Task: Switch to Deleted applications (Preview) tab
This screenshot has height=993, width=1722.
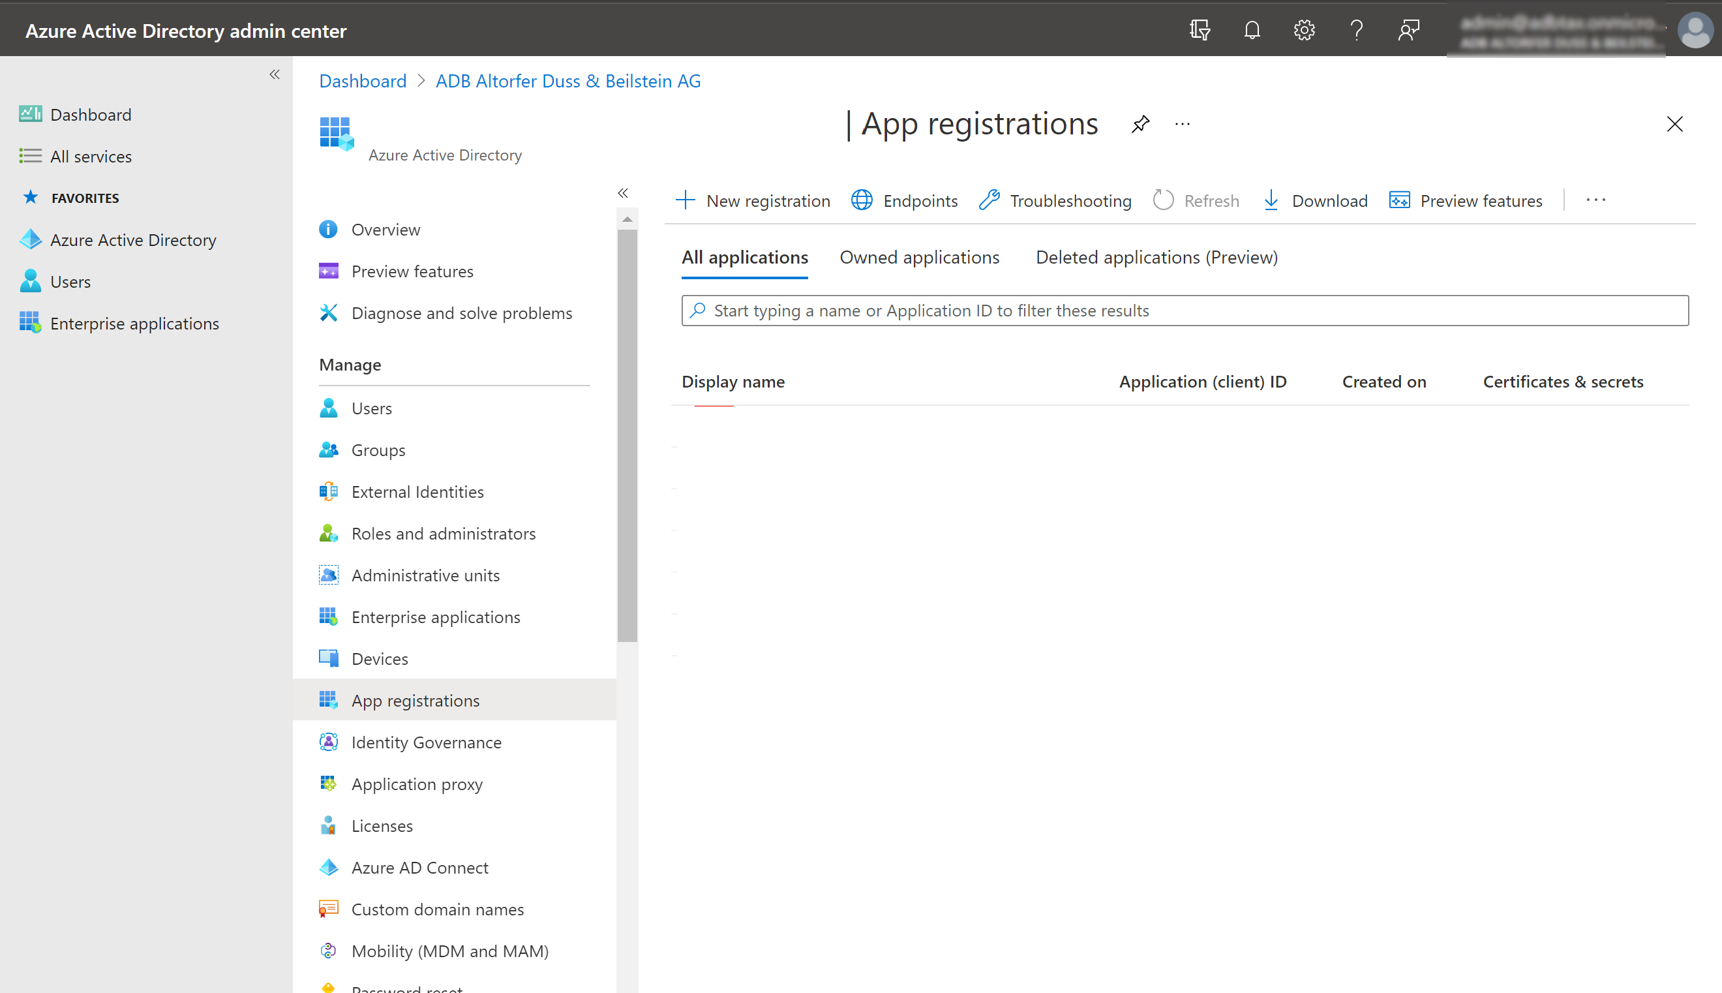Action: 1156,258
